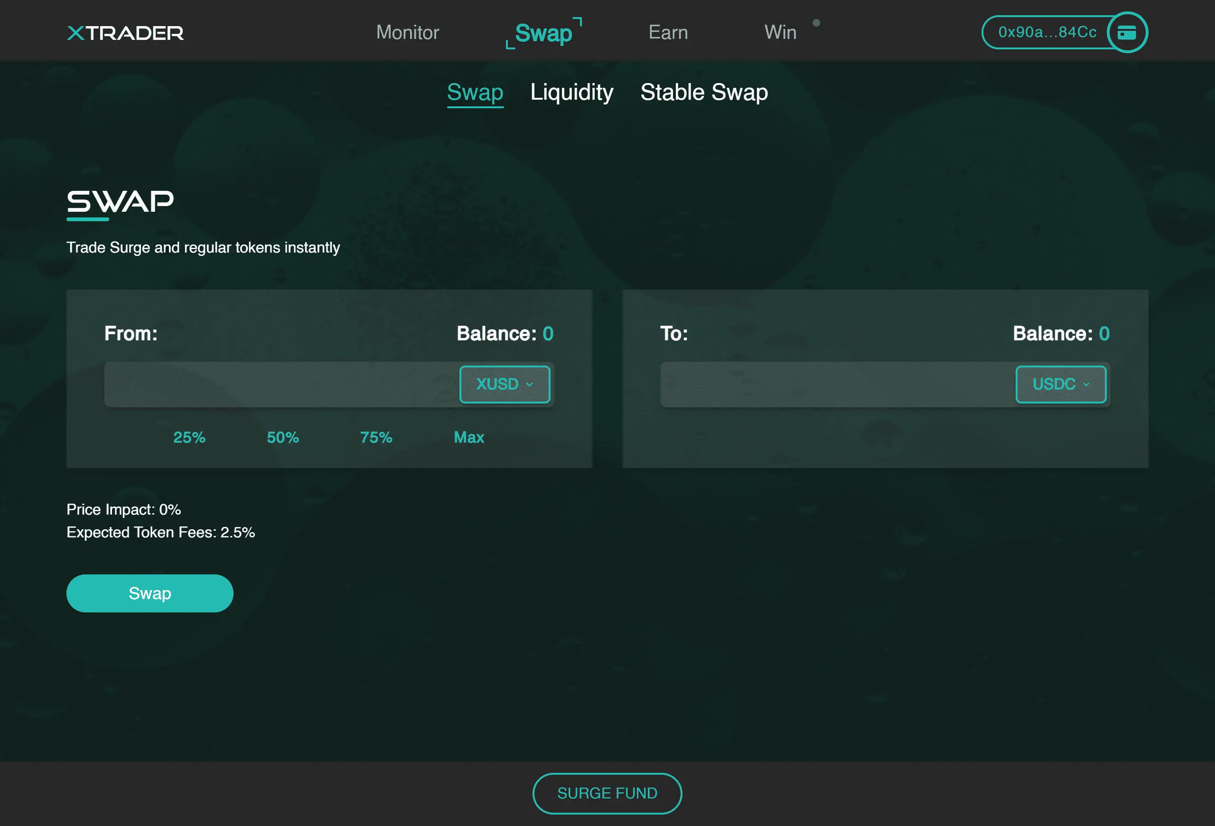Open the Win nav item
Viewport: 1215px width, 826px height.
click(x=780, y=32)
